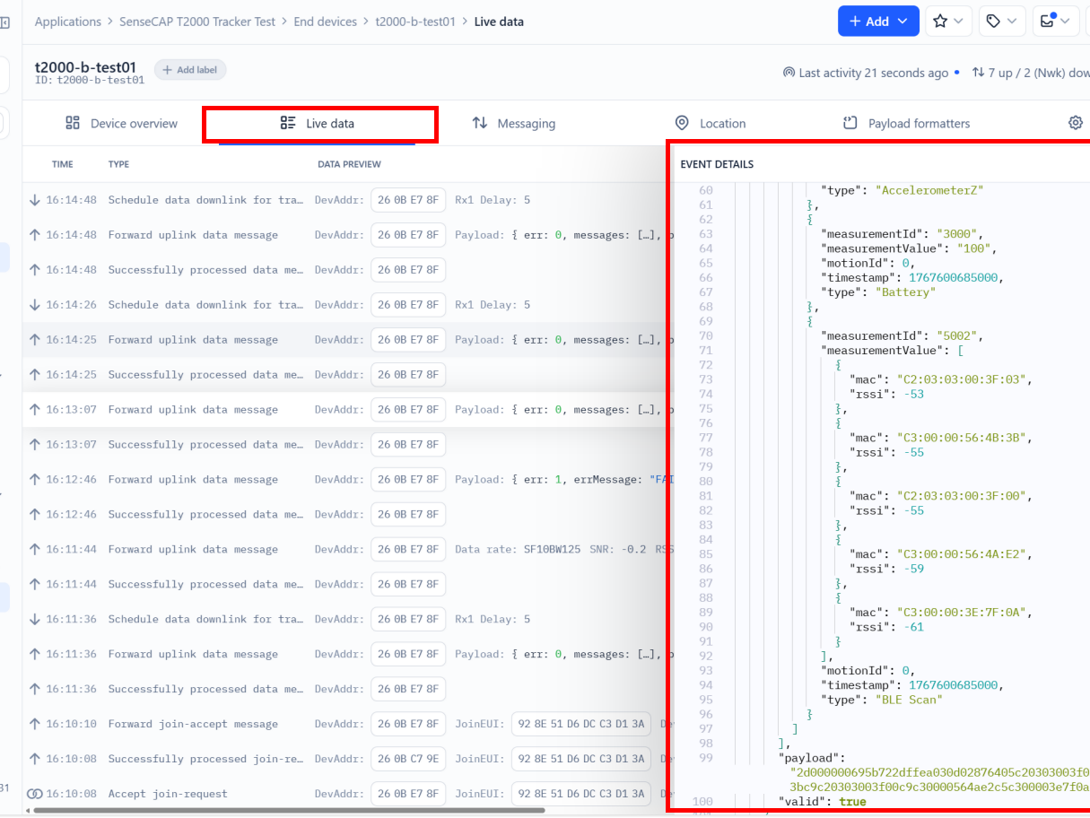
Task: Click rssi value -61
Action: tap(914, 627)
